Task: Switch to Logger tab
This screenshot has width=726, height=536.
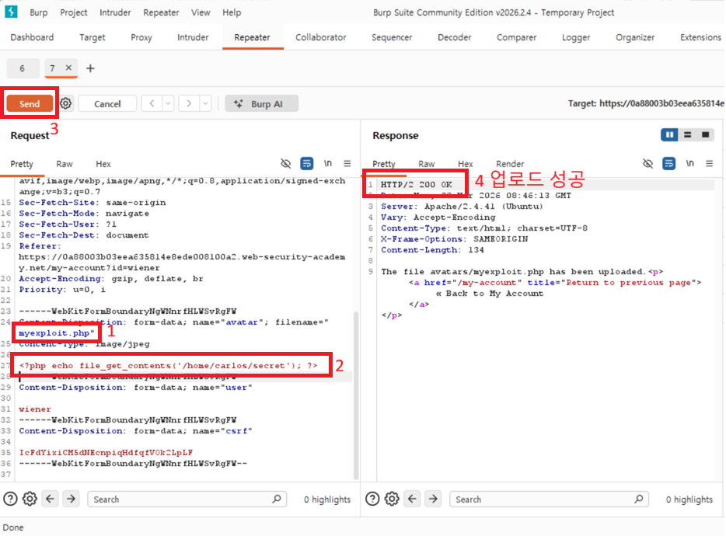Action: pyautogui.click(x=575, y=37)
